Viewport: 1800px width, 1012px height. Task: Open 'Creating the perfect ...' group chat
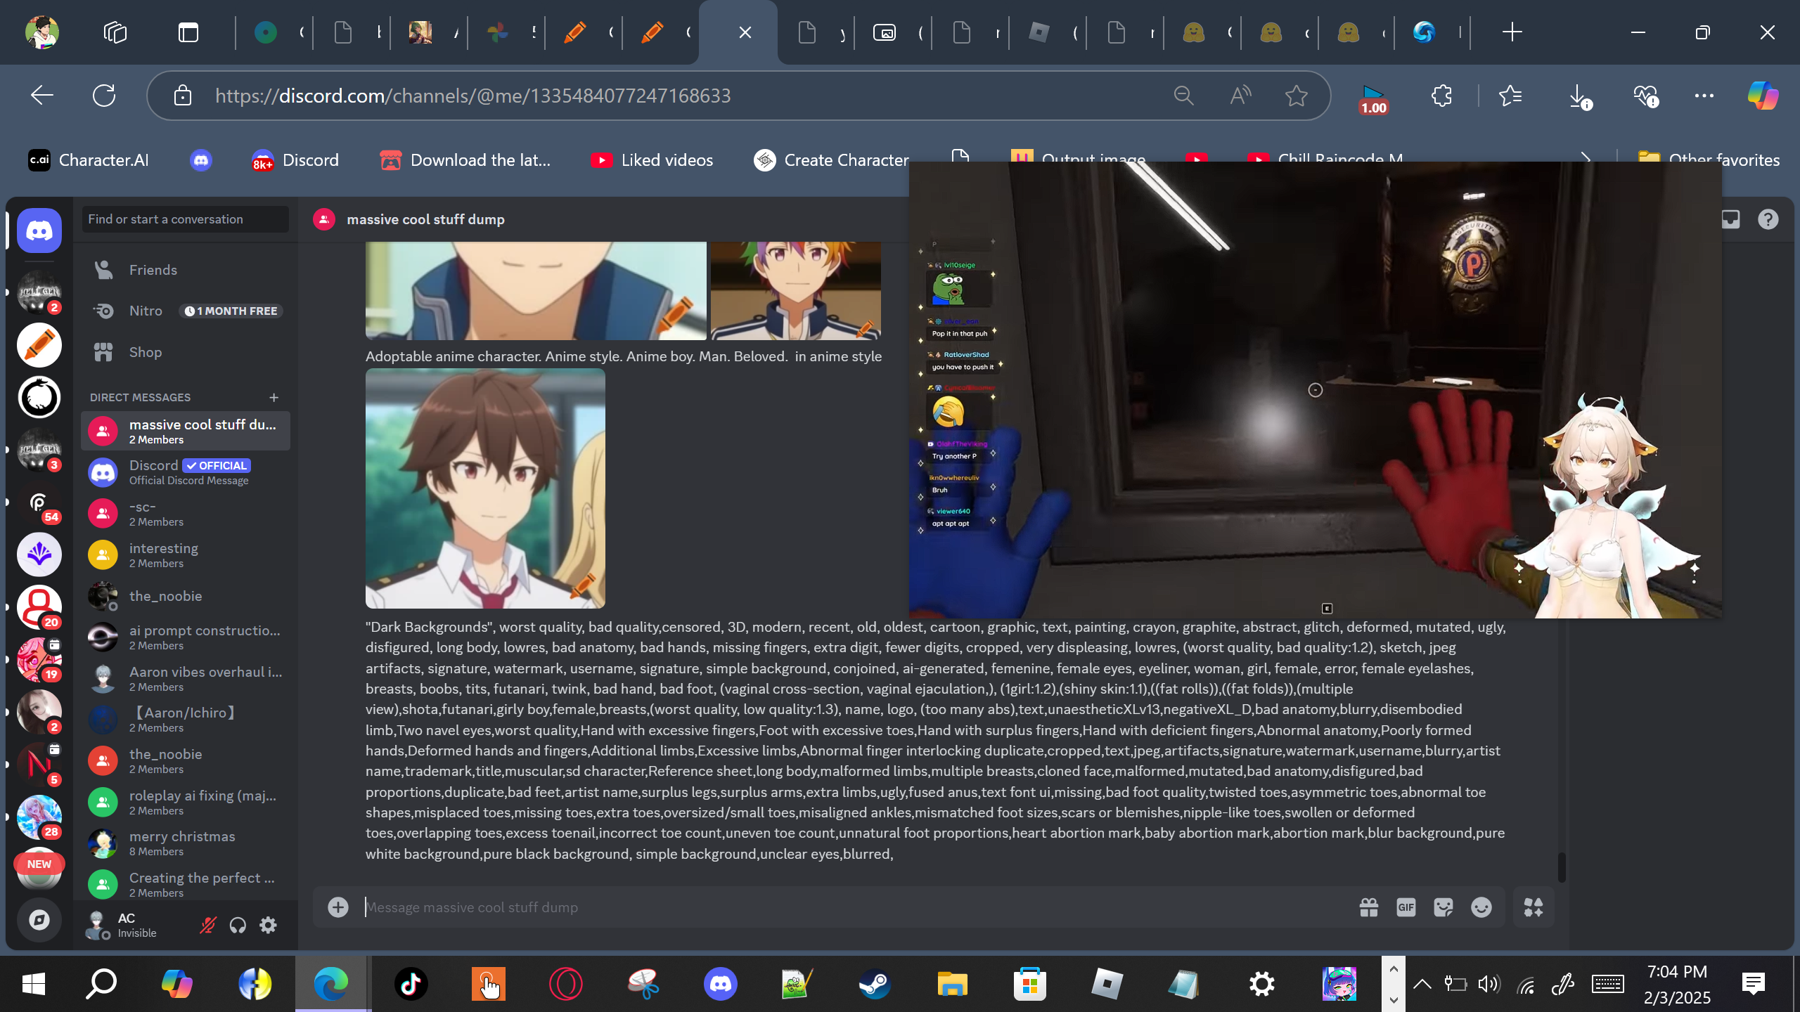point(186,885)
